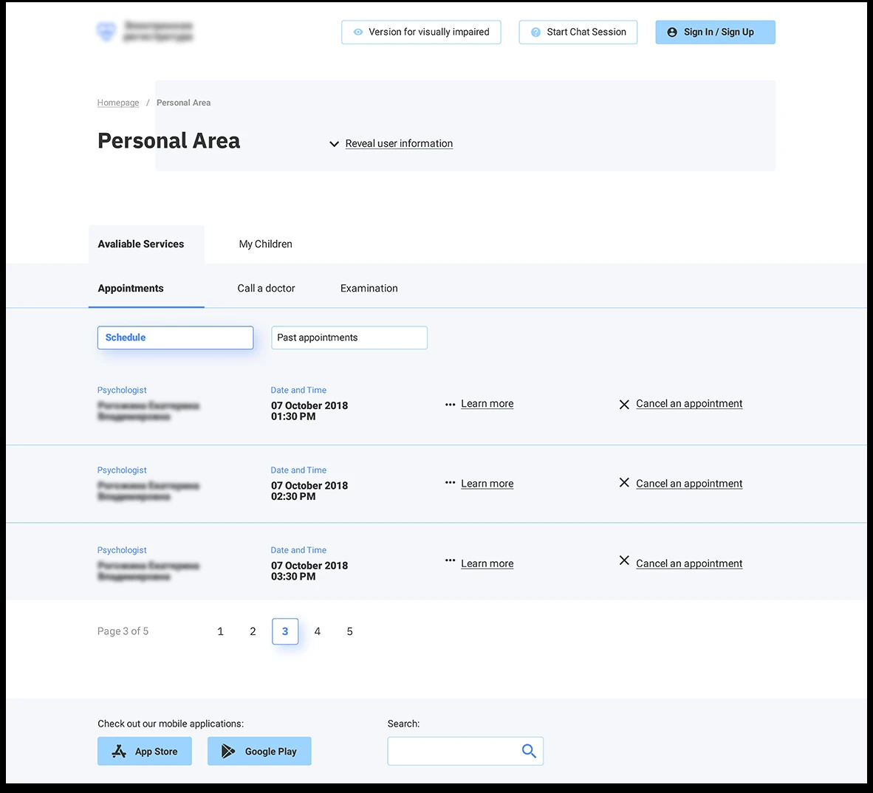Cancel the 02:30 PM appointment
Screen dimensions: 873x793
click(x=689, y=484)
